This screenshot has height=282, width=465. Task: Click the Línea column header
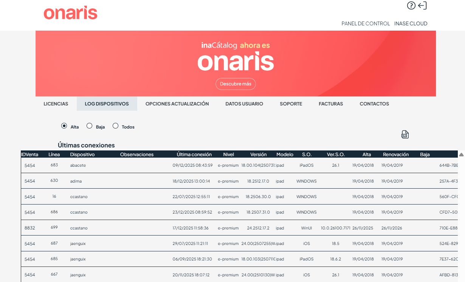pos(54,154)
